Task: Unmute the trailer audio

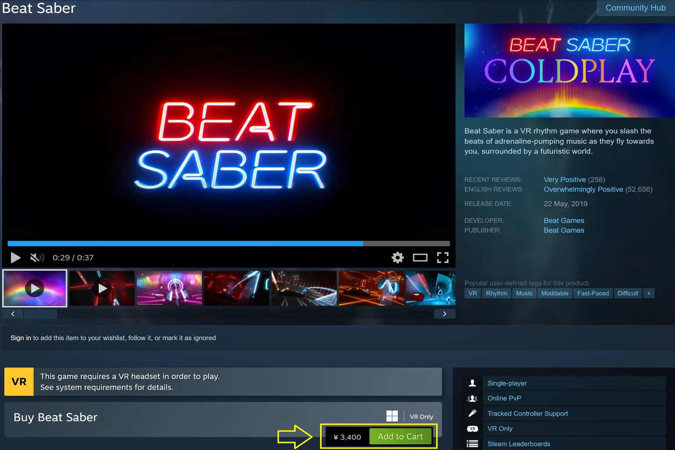Action: pyautogui.click(x=37, y=258)
